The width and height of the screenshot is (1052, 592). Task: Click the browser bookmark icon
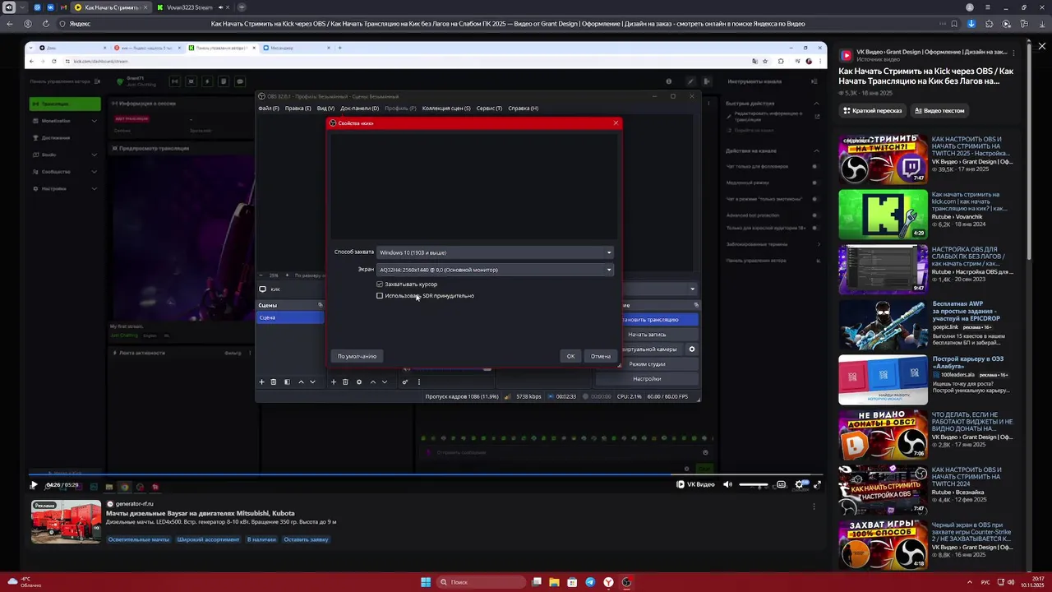coord(954,24)
